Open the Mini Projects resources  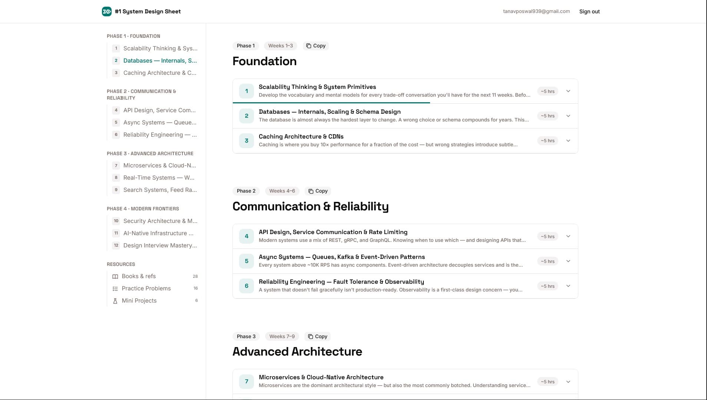pyautogui.click(x=155, y=301)
